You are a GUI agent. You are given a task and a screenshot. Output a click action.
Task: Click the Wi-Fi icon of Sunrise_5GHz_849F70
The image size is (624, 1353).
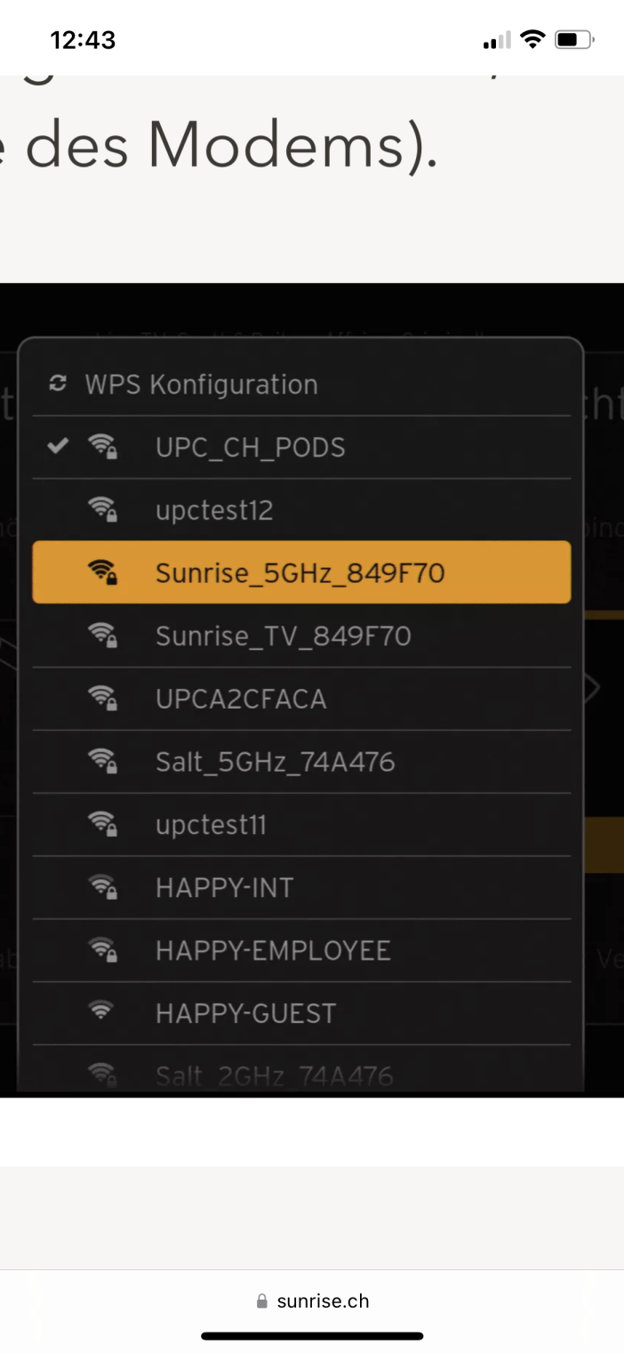tap(103, 572)
